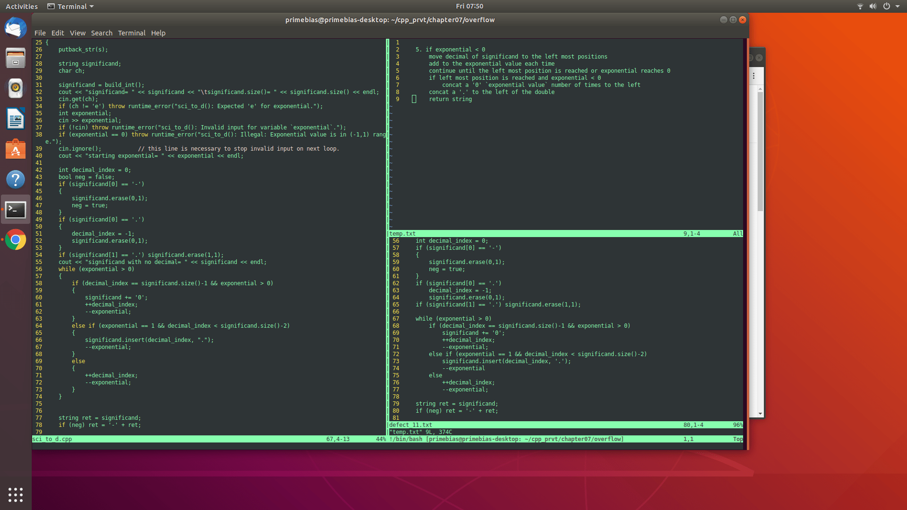Open Rhythmbox music player icon
907x510 pixels.
(x=16, y=88)
